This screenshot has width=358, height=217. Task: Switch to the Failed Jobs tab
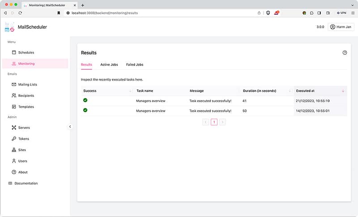click(x=135, y=65)
